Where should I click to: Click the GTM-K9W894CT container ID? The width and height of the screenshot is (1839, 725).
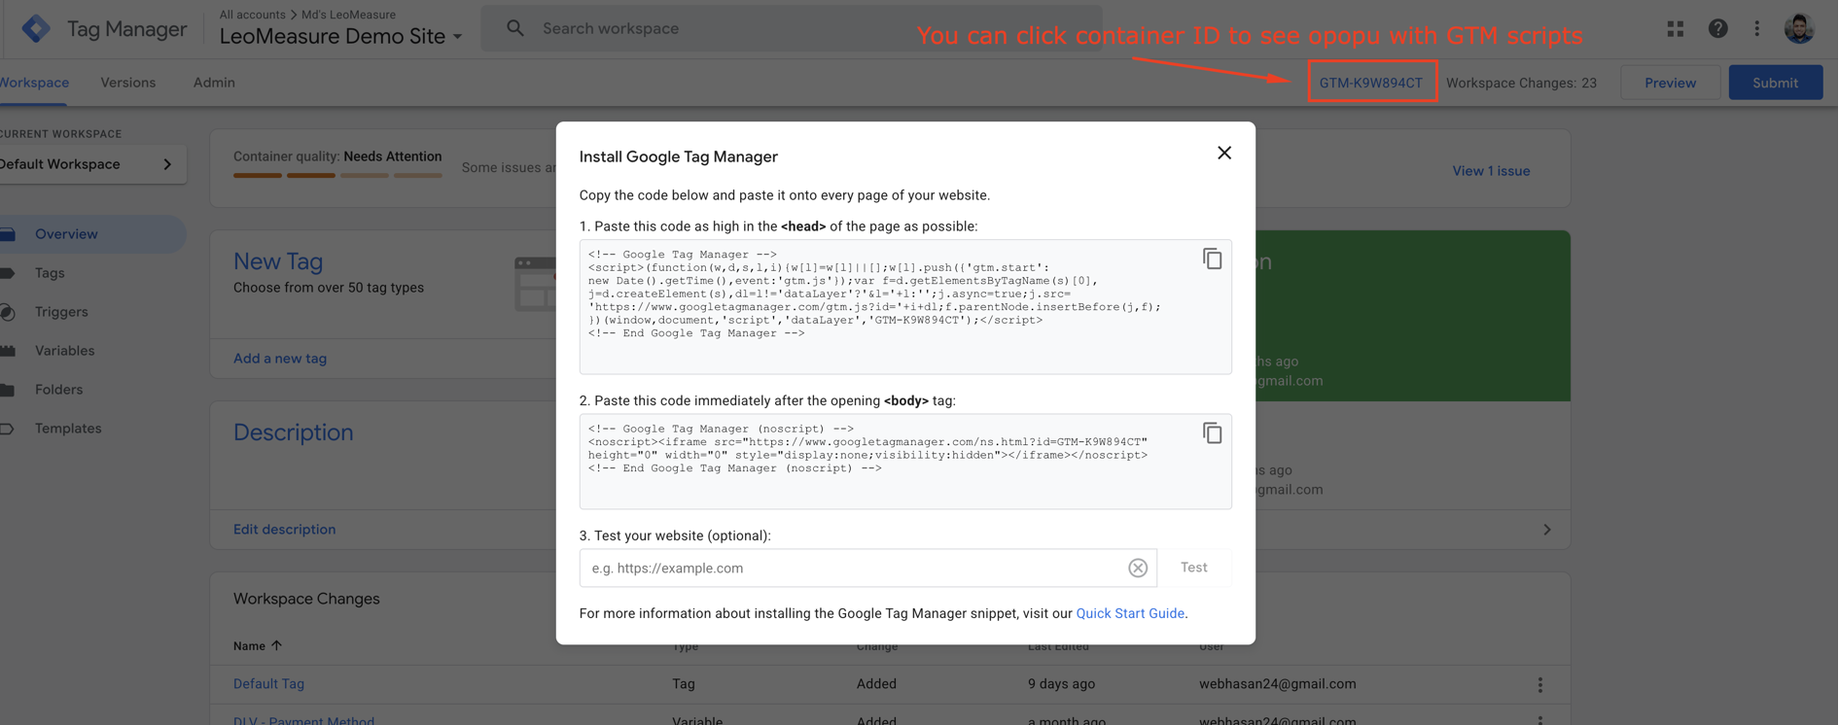[x=1371, y=83]
